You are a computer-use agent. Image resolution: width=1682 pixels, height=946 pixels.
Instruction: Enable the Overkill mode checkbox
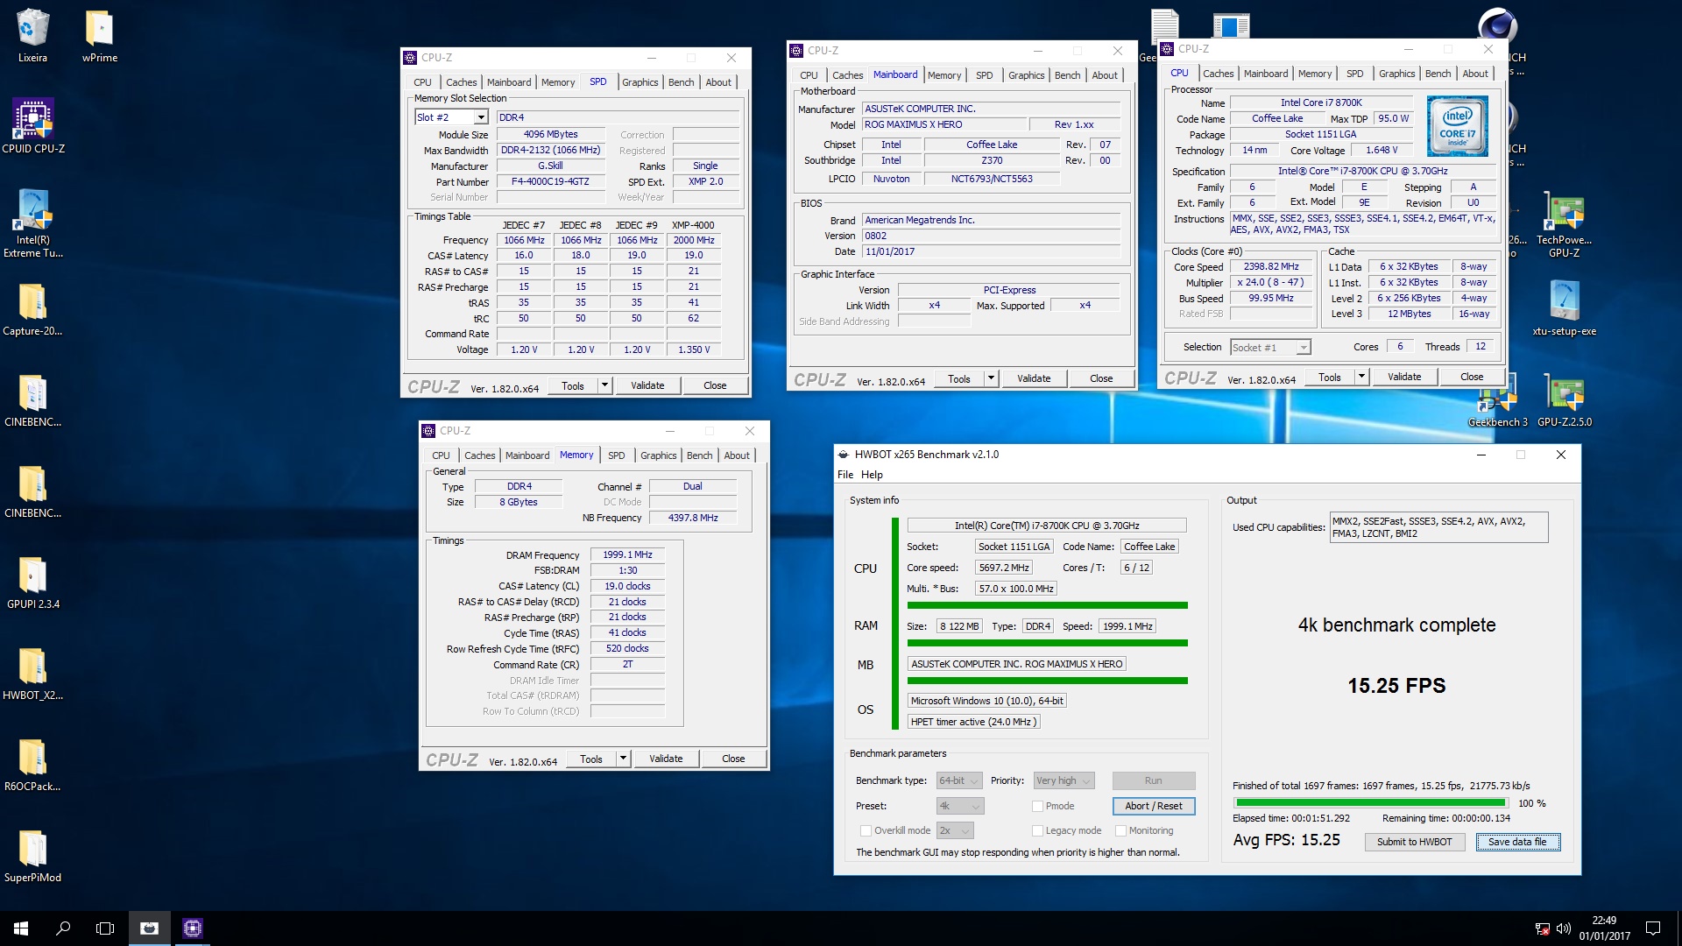point(866,830)
